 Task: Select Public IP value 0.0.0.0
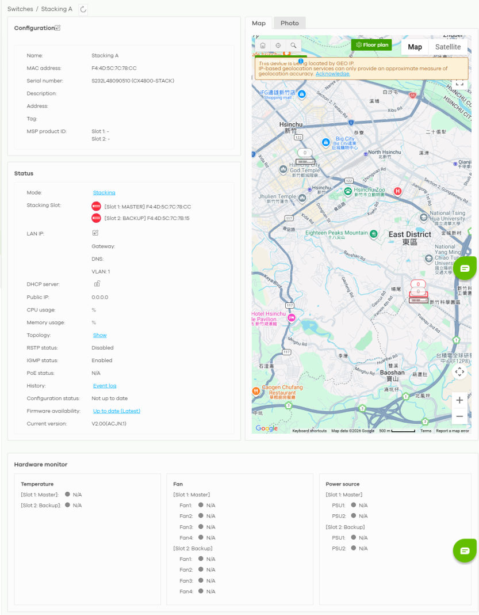click(100, 297)
